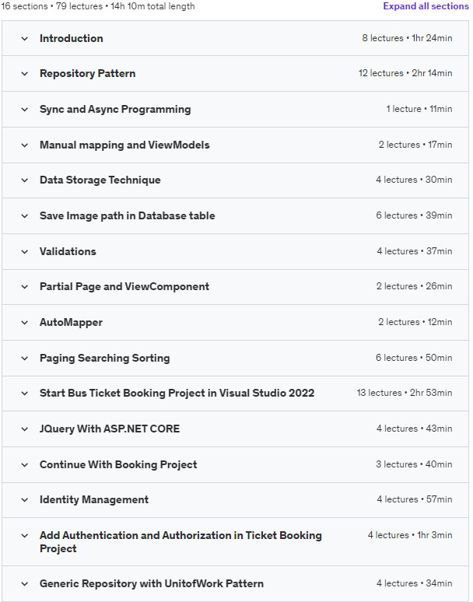Expand the Identity Management chevron
This screenshot has height=602, width=473.
tap(25, 500)
